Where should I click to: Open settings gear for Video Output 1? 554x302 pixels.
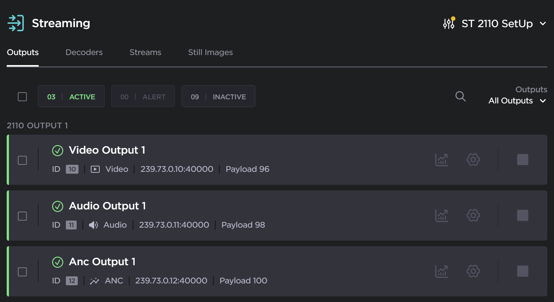coord(473,160)
